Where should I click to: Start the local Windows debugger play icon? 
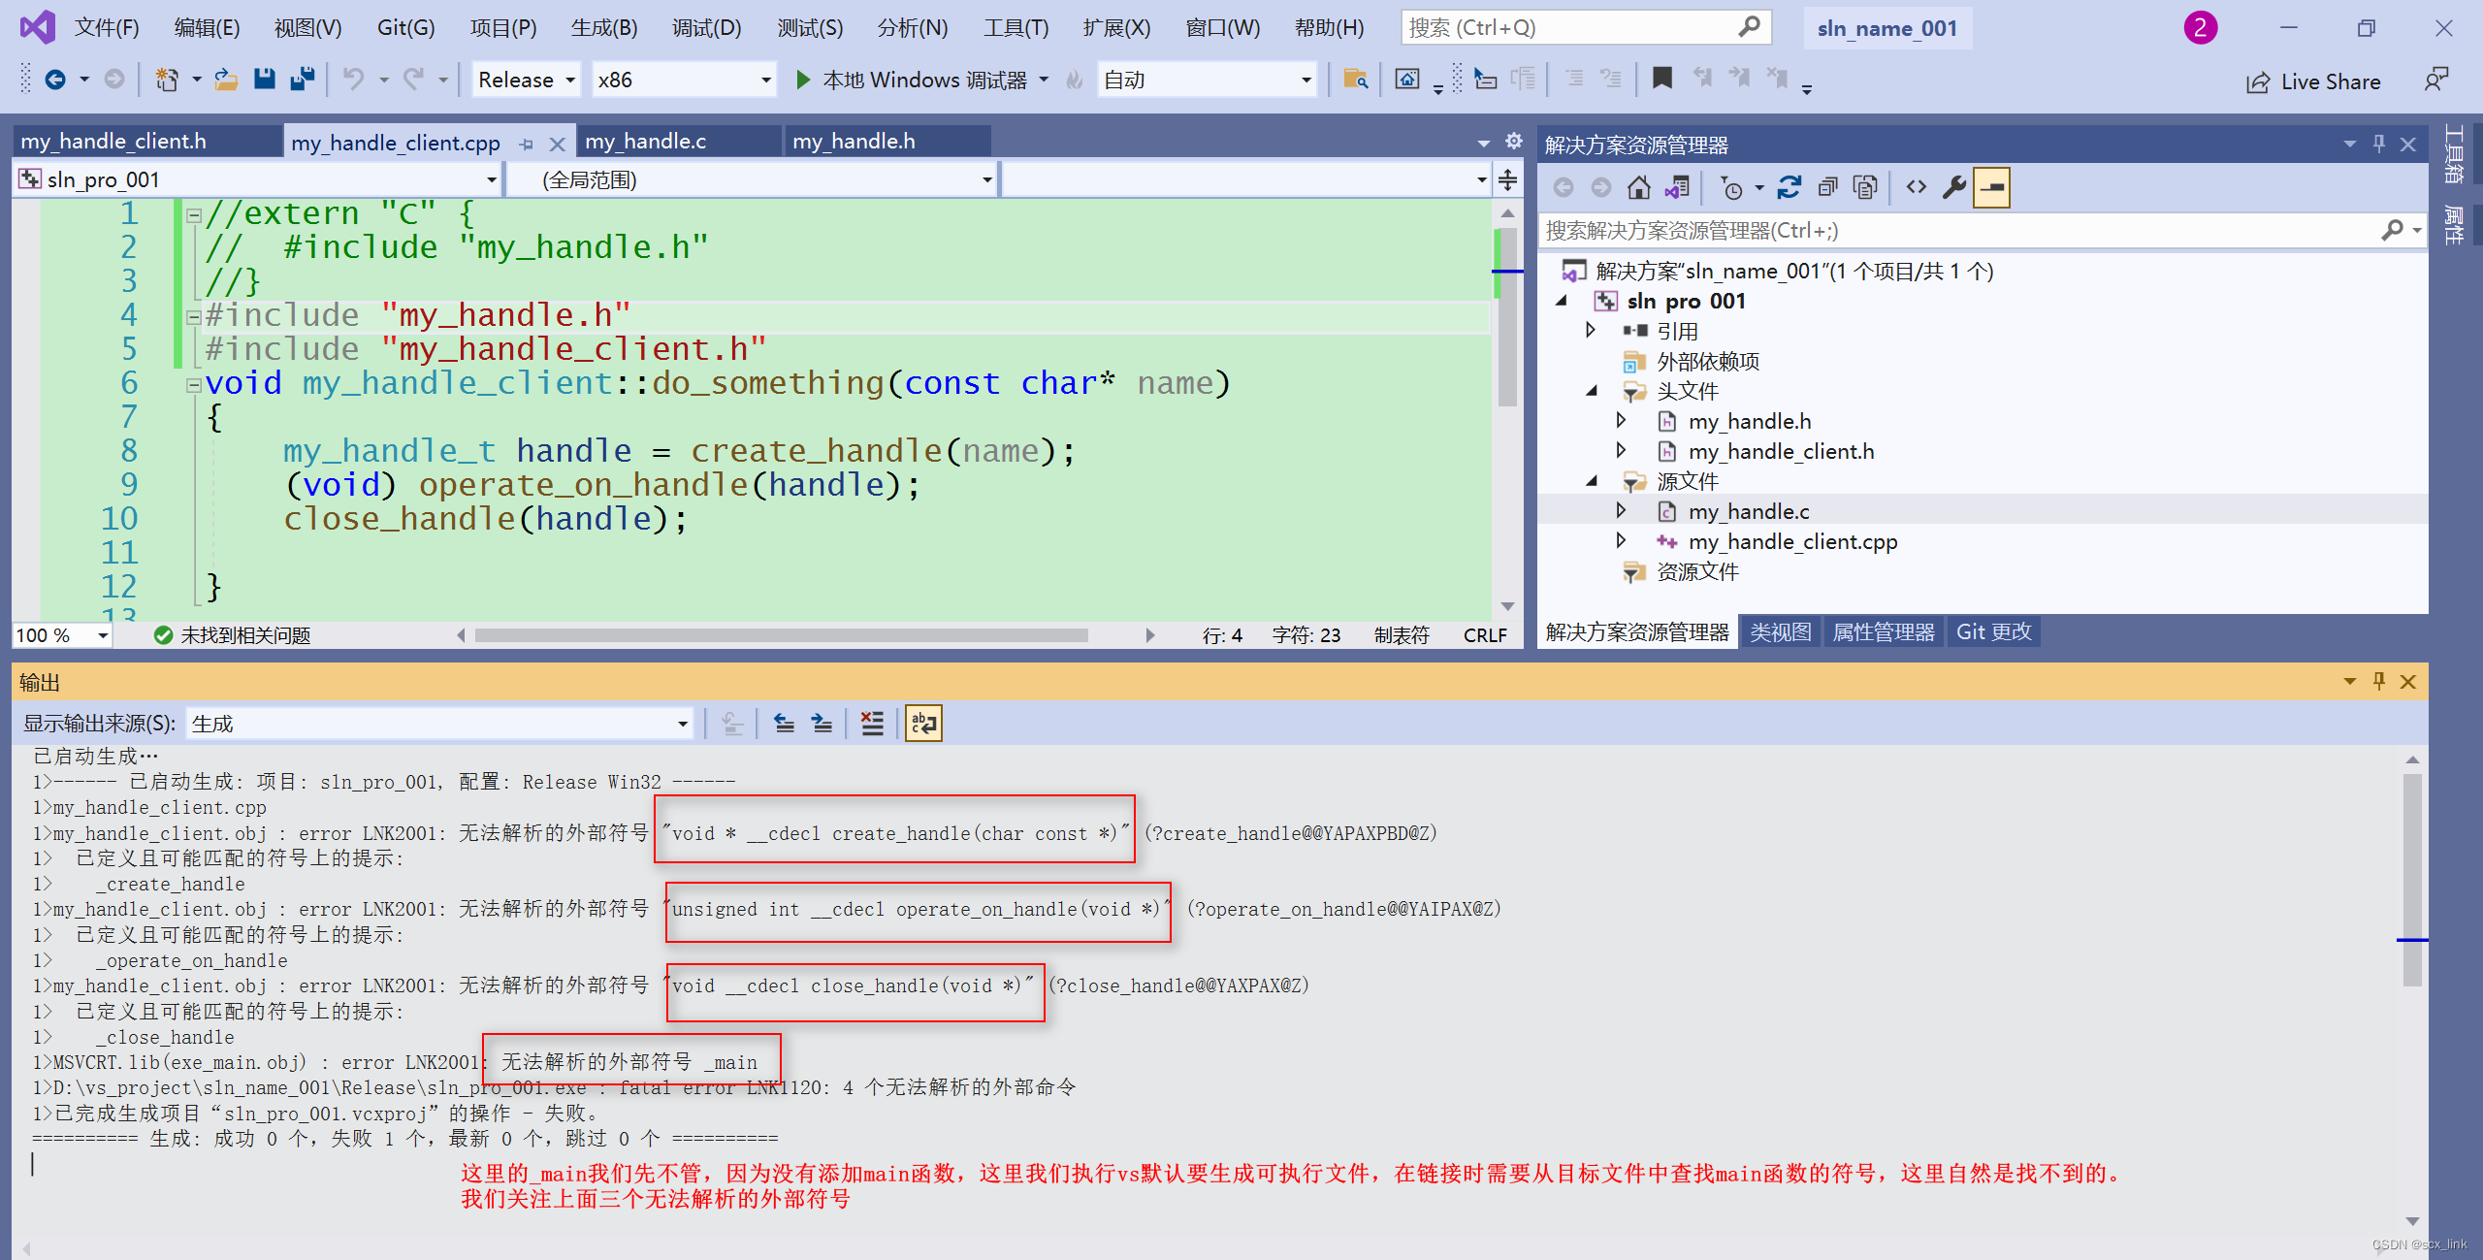coord(803,80)
